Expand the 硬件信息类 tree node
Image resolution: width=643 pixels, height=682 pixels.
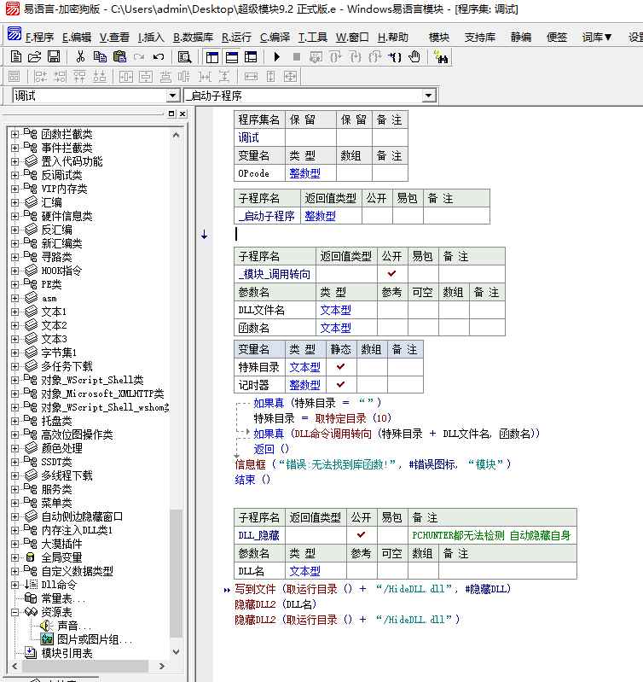point(14,216)
